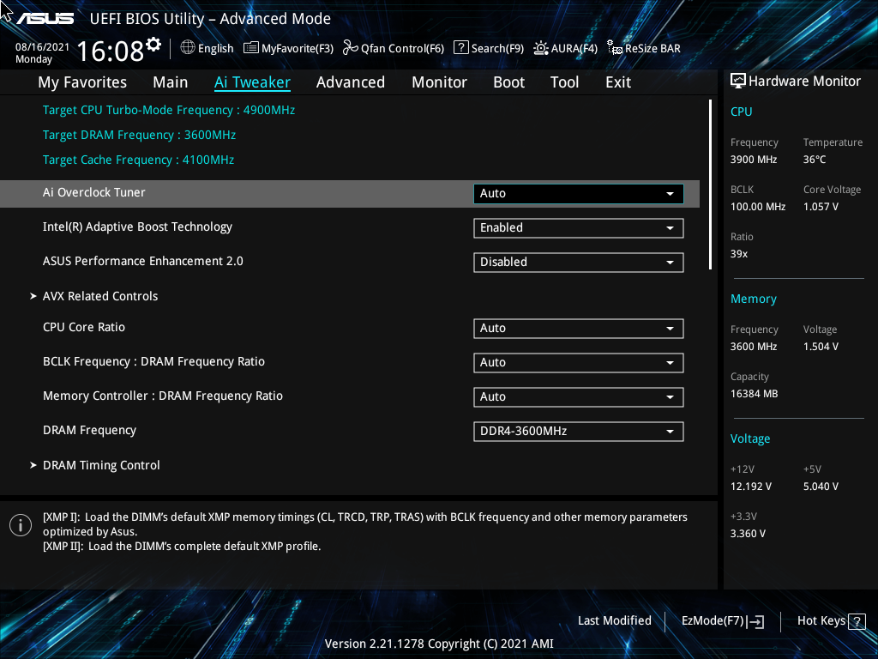The image size is (878, 659).
Task: Click the 16384 MB capacity value
Action: click(754, 394)
